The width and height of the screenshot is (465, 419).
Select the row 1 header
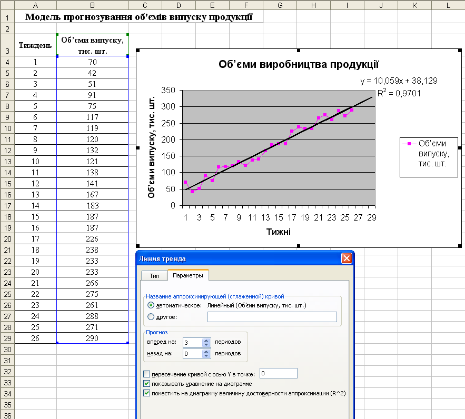pyautogui.click(x=7, y=17)
